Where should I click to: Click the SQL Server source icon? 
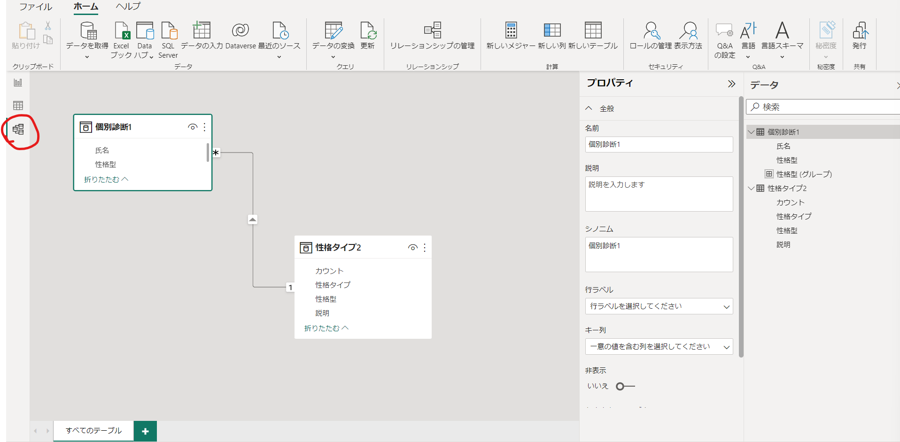pyautogui.click(x=169, y=31)
